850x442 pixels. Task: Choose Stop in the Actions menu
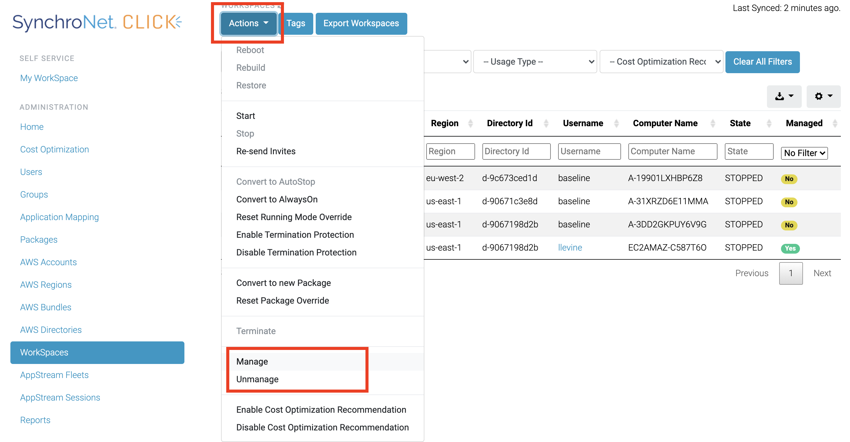click(245, 134)
